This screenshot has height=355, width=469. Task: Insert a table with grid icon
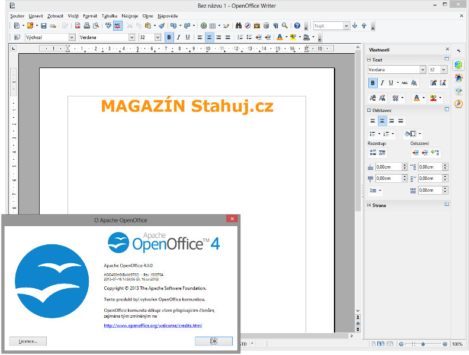213,25
